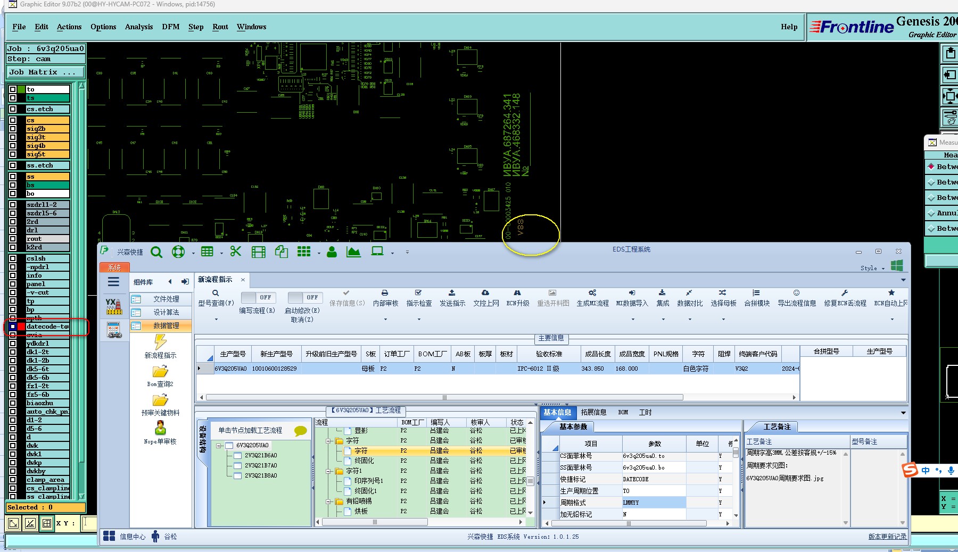Click the green scissors icon
Viewport: 958px width, 552px height.
(235, 252)
